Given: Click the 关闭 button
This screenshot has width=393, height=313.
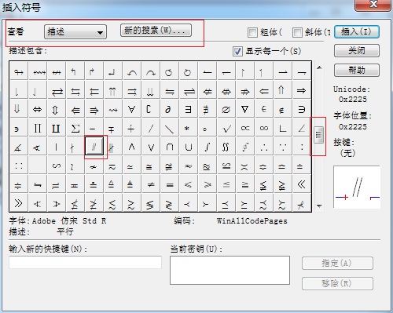Looking at the screenshot, I should (357, 50).
